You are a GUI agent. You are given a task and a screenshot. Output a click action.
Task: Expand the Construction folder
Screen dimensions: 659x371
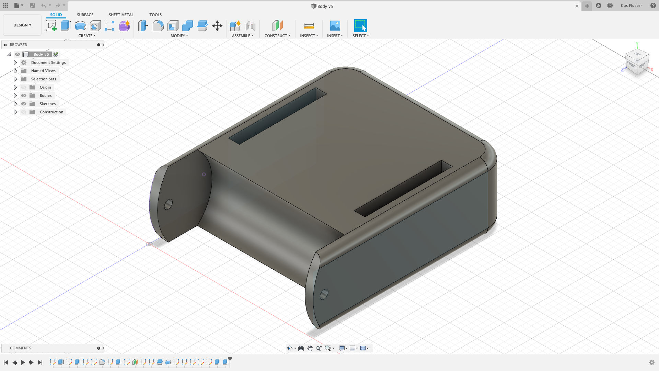15,112
